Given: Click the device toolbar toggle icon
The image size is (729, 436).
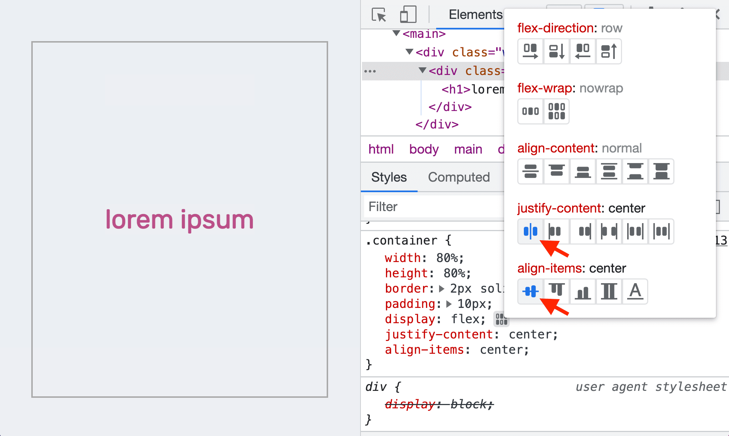Looking at the screenshot, I should [406, 13].
